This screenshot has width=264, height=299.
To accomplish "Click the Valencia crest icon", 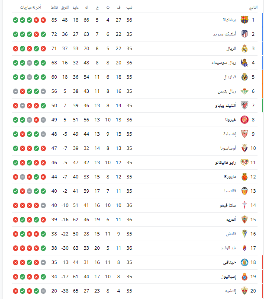I will (245, 191).
